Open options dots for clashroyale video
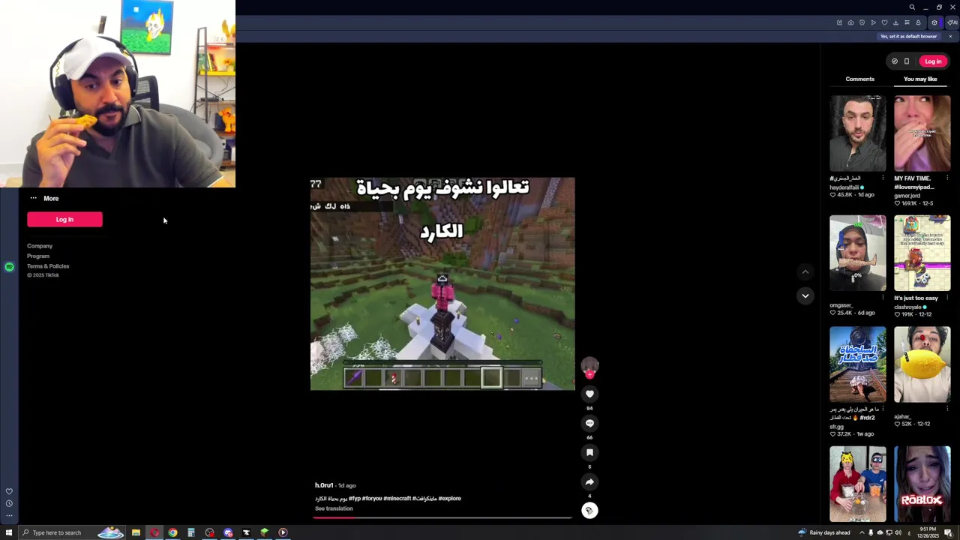The width and height of the screenshot is (960, 540). (x=947, y=298)
